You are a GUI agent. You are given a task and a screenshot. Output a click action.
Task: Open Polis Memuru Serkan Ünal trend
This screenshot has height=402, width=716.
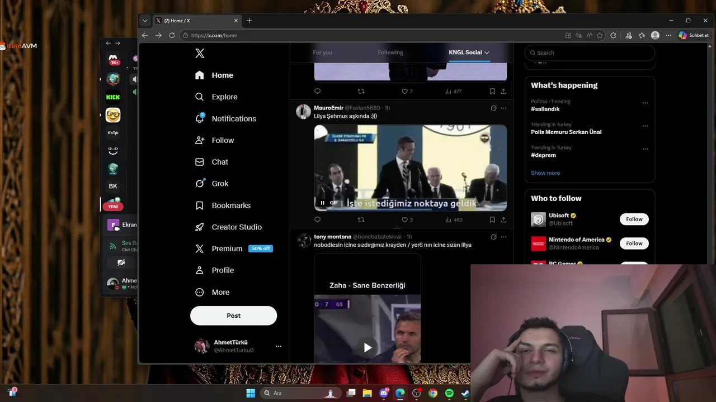click(566, 132)
